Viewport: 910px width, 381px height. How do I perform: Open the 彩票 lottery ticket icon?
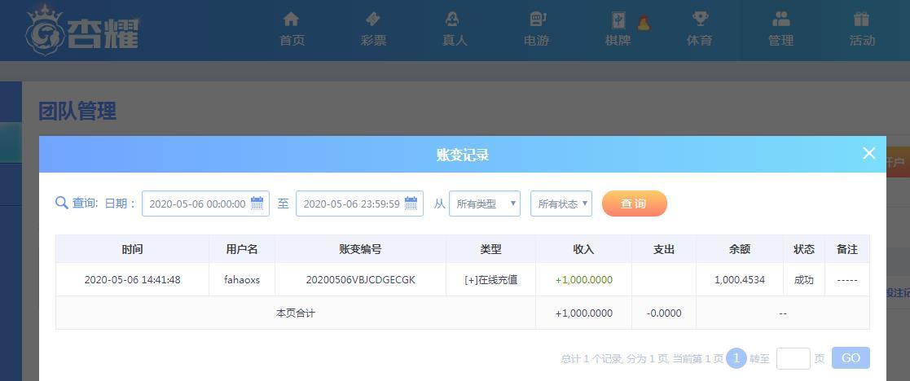(x=372, y=20)
